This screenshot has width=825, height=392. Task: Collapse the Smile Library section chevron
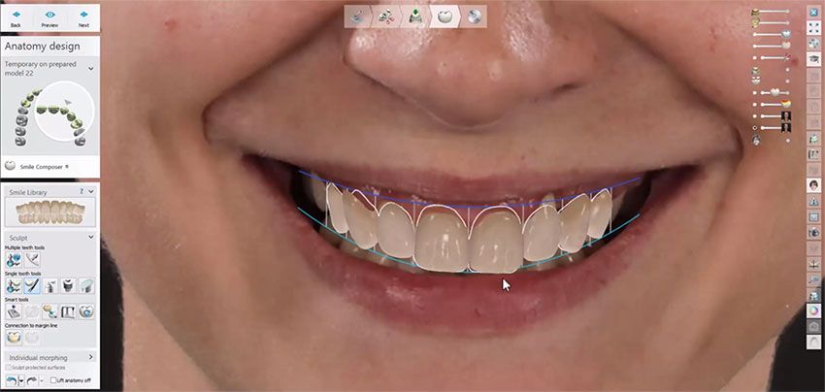pos(91,191)
